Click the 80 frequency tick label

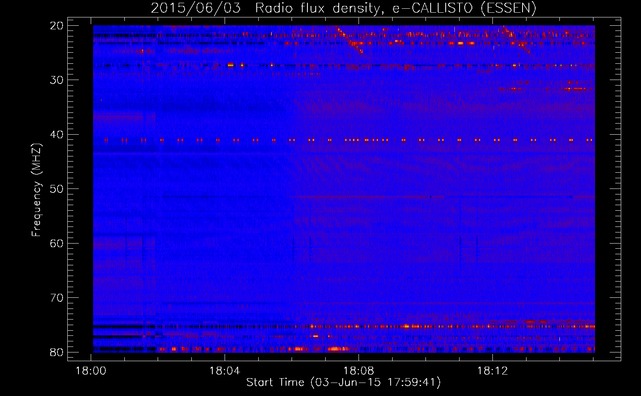click(57, 352)
